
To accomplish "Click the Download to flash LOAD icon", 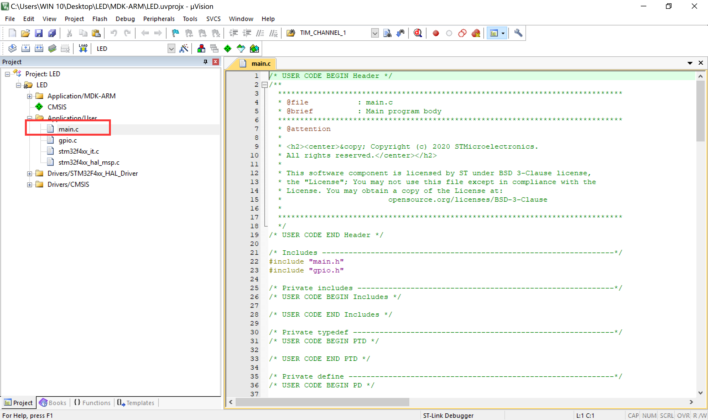I will click(83, 48).
